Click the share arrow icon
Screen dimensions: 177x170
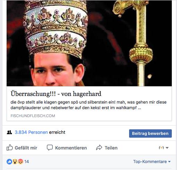coord(99,147)
